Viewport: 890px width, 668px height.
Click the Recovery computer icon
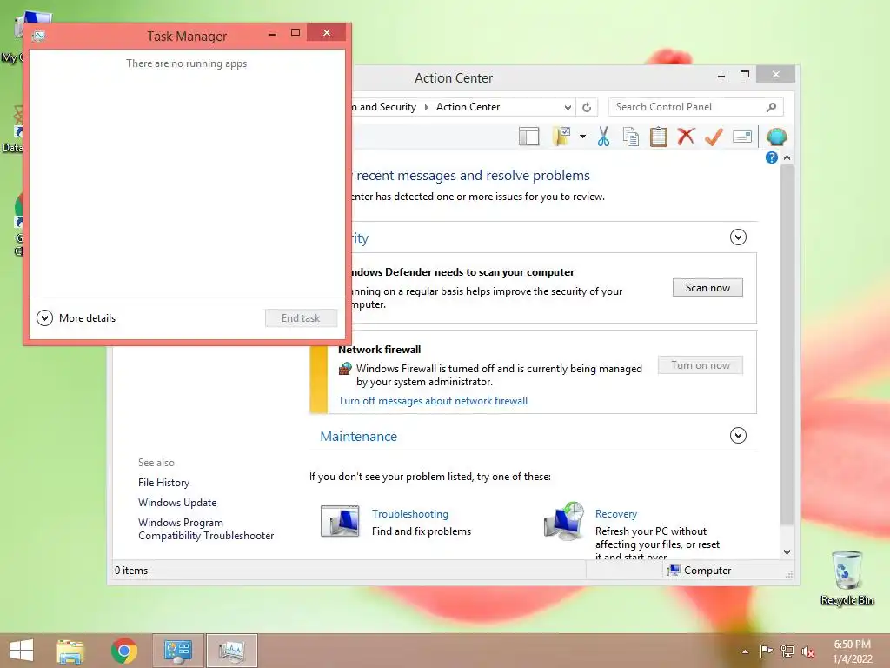(563, 521)
